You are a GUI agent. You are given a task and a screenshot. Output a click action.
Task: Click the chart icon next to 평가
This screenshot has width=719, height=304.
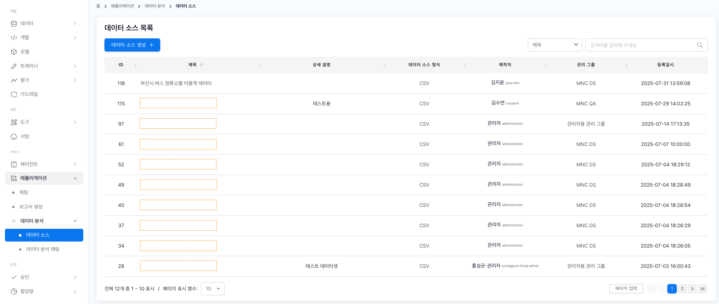click(14, 80)
